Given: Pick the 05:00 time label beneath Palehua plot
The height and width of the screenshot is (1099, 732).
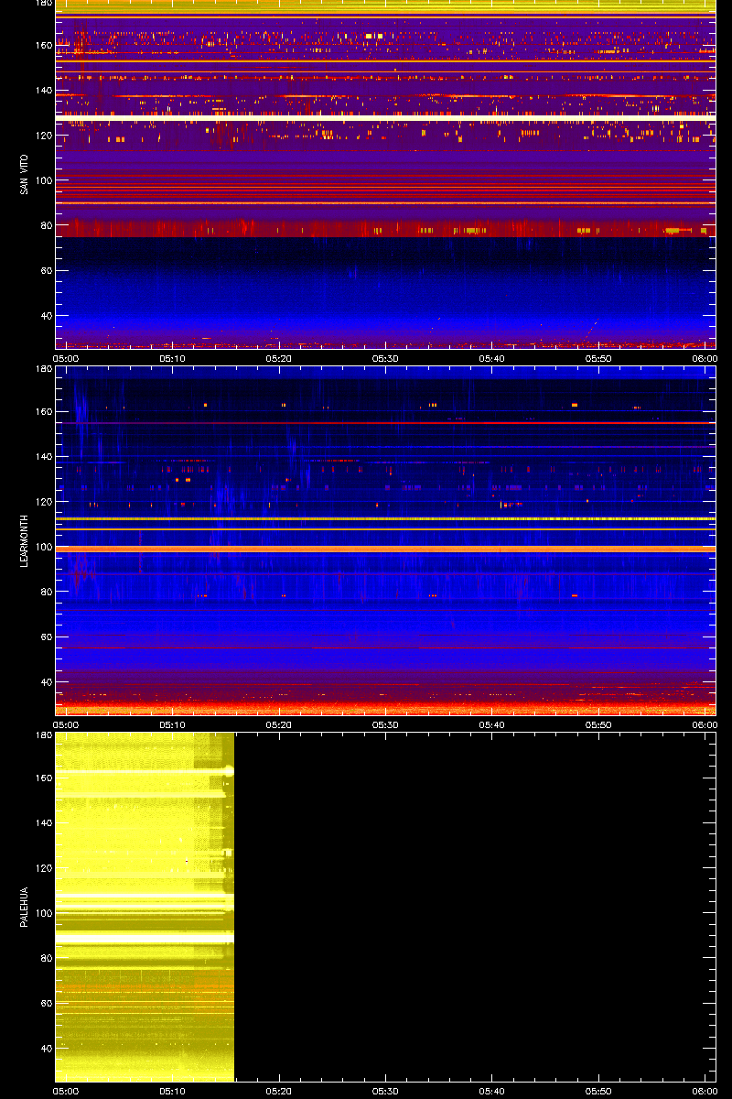Looking at the screenshot, I should click(66, 1091).
